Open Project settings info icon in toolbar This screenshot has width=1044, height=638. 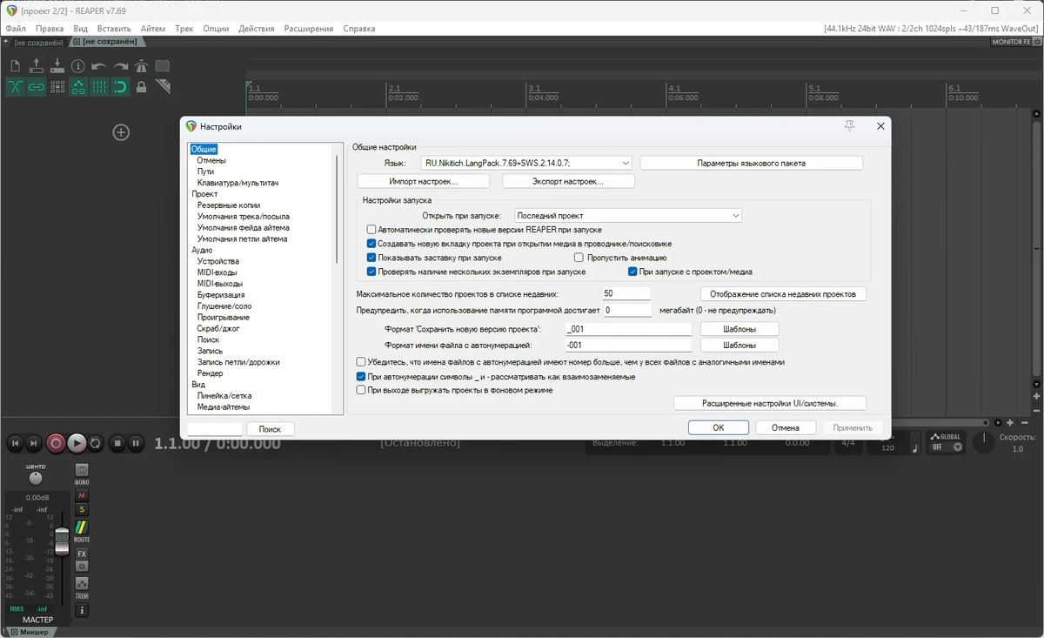click(x=78, y=66)
